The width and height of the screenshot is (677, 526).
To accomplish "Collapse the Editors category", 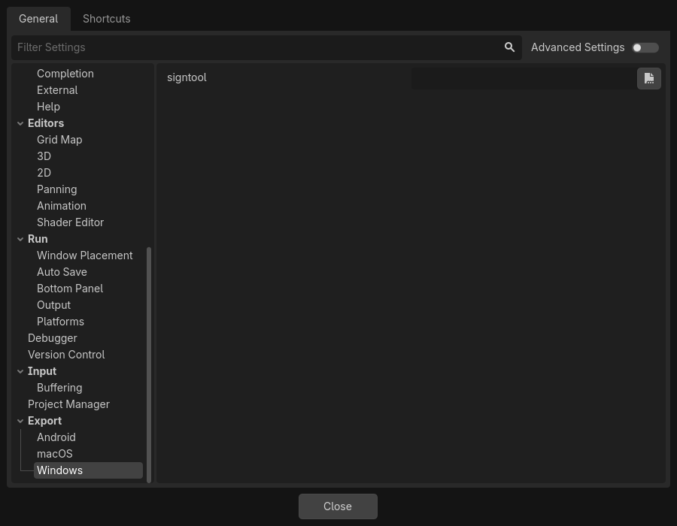I will pos(20,122).
